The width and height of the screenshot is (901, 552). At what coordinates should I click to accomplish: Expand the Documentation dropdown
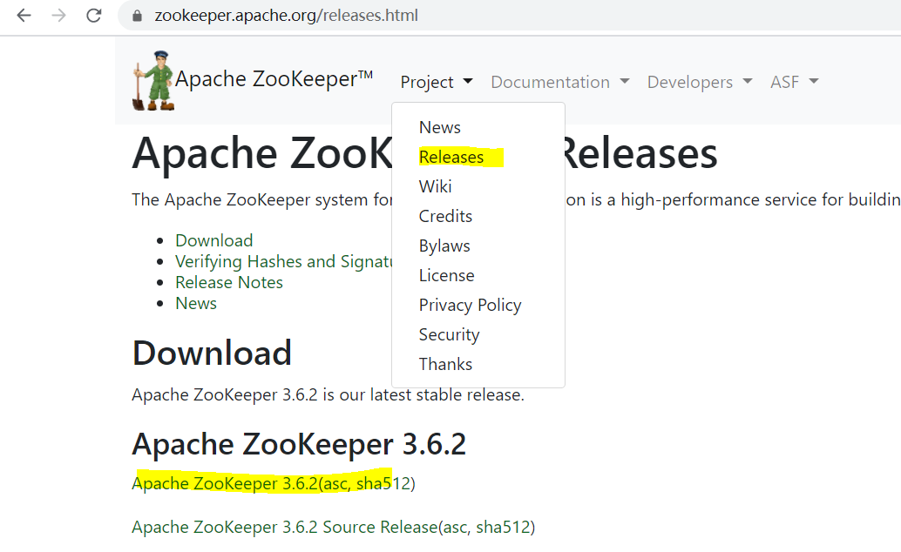pos(559,82)
